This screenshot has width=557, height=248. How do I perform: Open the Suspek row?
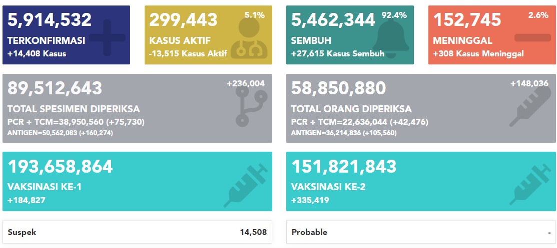[x=137, y=232]
